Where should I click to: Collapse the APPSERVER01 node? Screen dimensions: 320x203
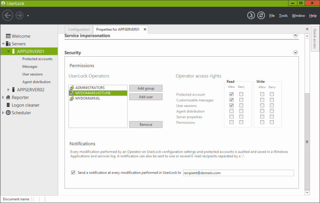click(9, 51)
